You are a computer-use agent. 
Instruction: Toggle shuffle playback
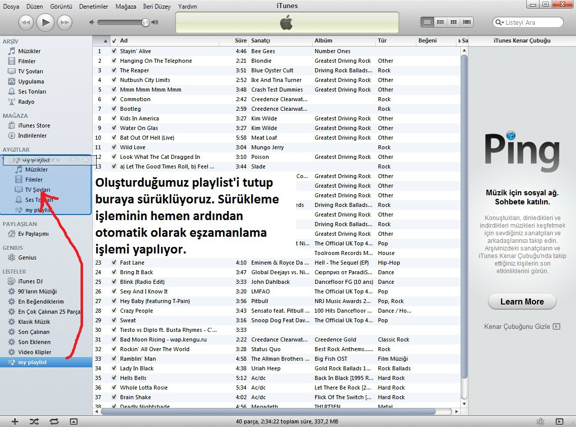(34, 421)
